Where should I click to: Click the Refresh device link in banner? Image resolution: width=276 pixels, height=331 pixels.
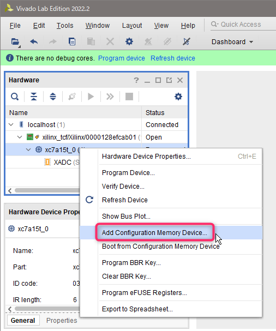[173, 58]
